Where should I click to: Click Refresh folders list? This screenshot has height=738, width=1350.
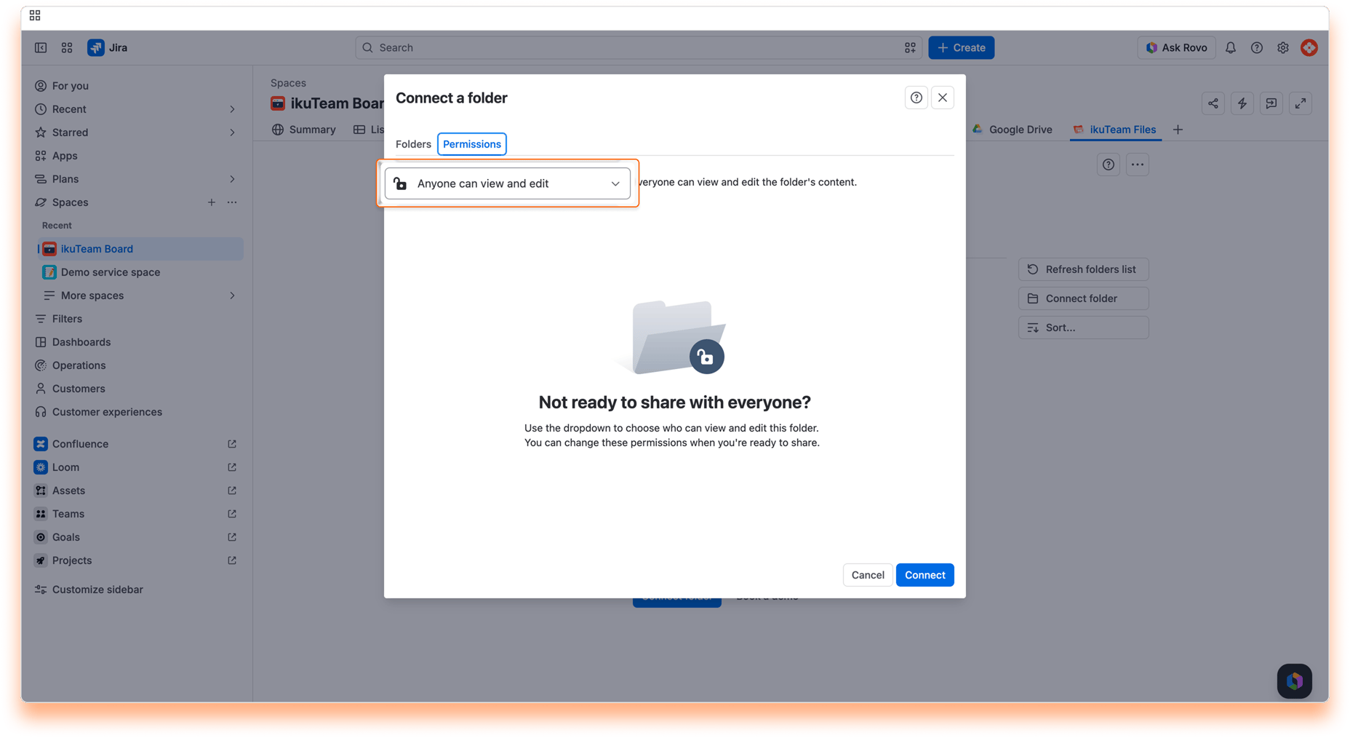click(x=1084, y=269)
